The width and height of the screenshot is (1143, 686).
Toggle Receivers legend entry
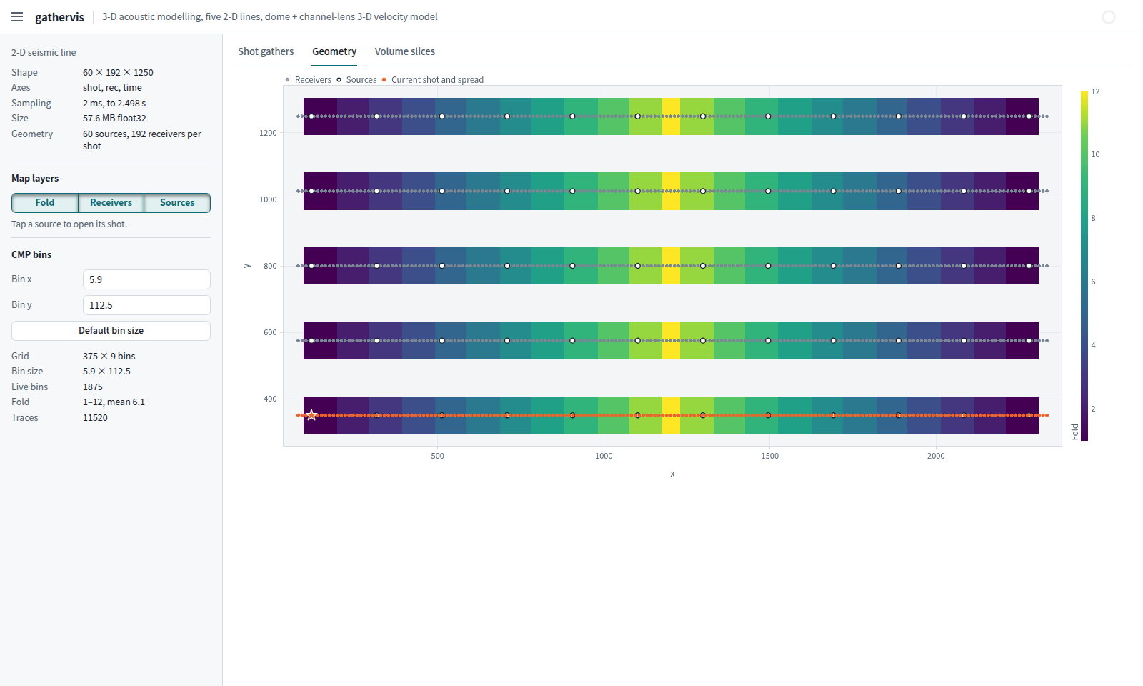(309, 80)
